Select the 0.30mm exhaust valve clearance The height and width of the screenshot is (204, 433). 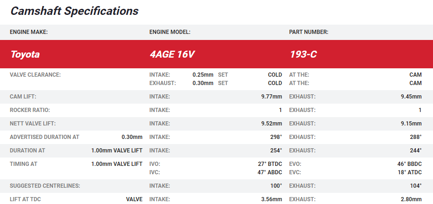pos(203,83)
